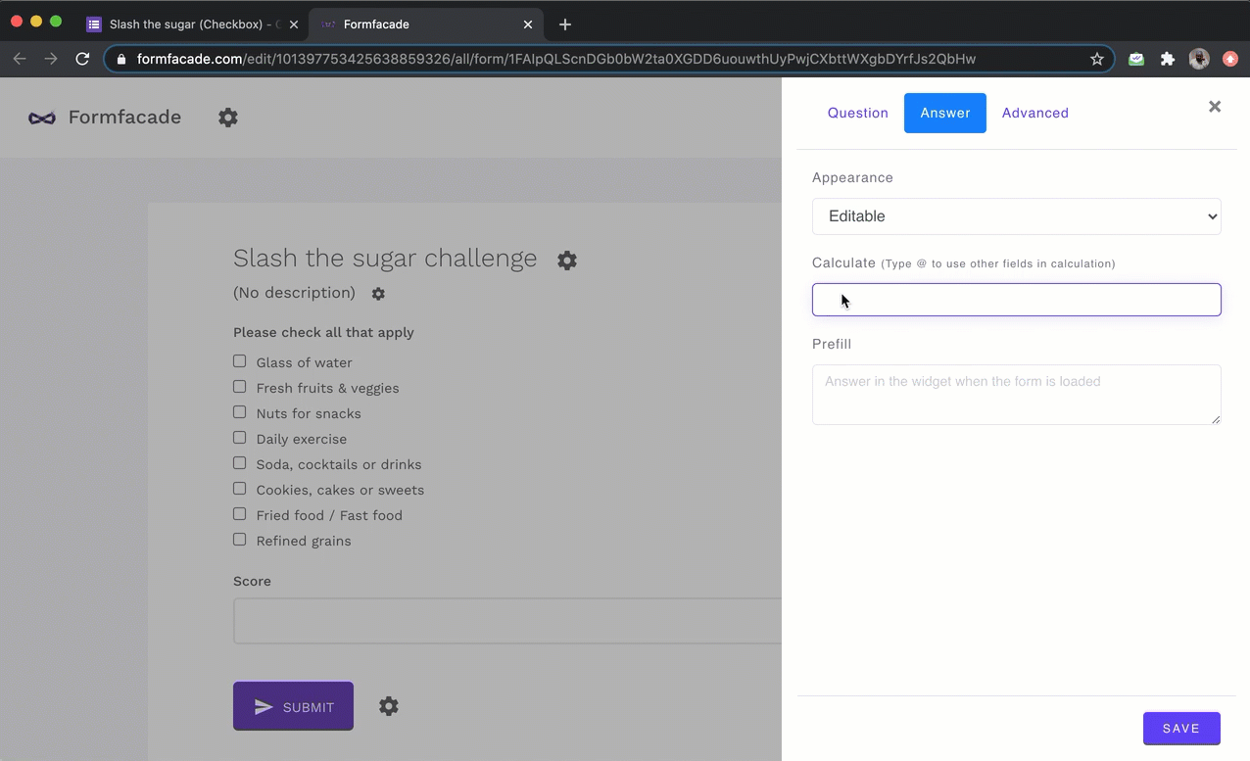The height and width of the screenshot is (761, 1250).
Task: Select the Formfacade browser tab
Action: point(425,24)
